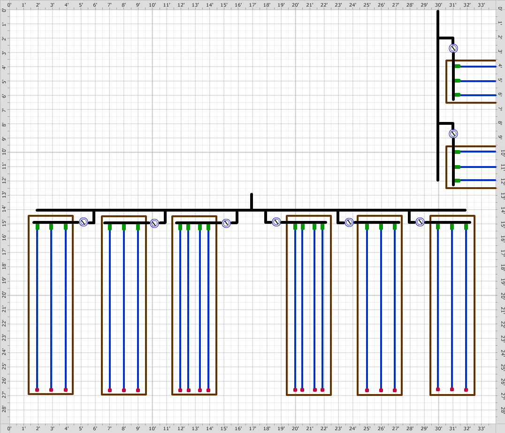Image resolution: width=505 pixels, height=433 pixels.
Task: Select the valve feeding the leftmost bottom bed
Action: (x=84, y=222)
